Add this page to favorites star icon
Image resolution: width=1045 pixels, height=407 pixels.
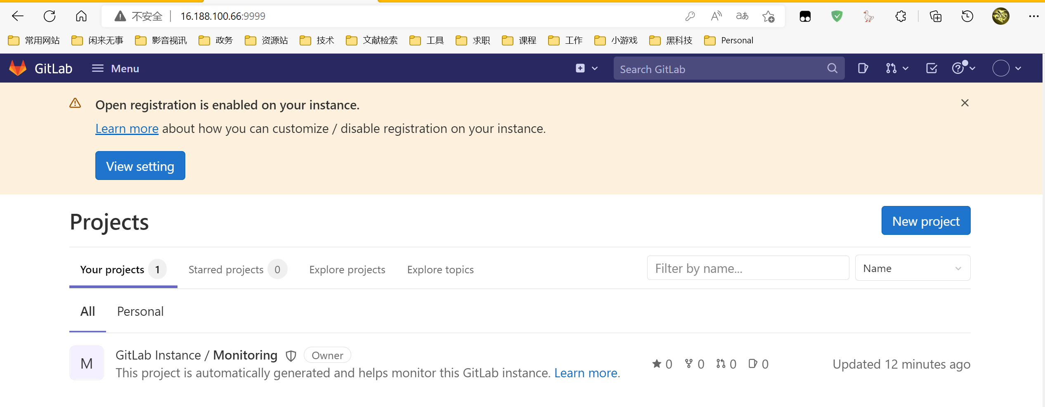pyautogui.click(x=768, y=16)
